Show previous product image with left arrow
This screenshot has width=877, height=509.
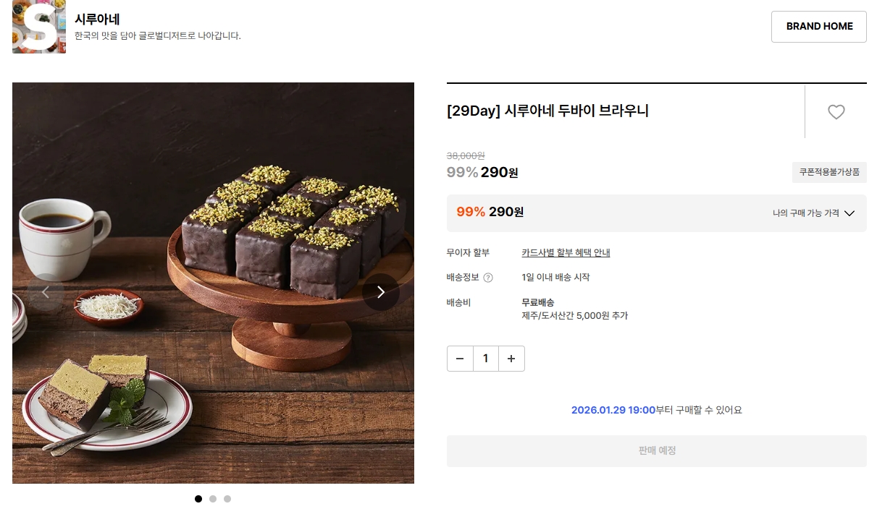coord(46,292)
